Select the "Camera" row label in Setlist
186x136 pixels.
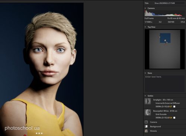[154, 122]
